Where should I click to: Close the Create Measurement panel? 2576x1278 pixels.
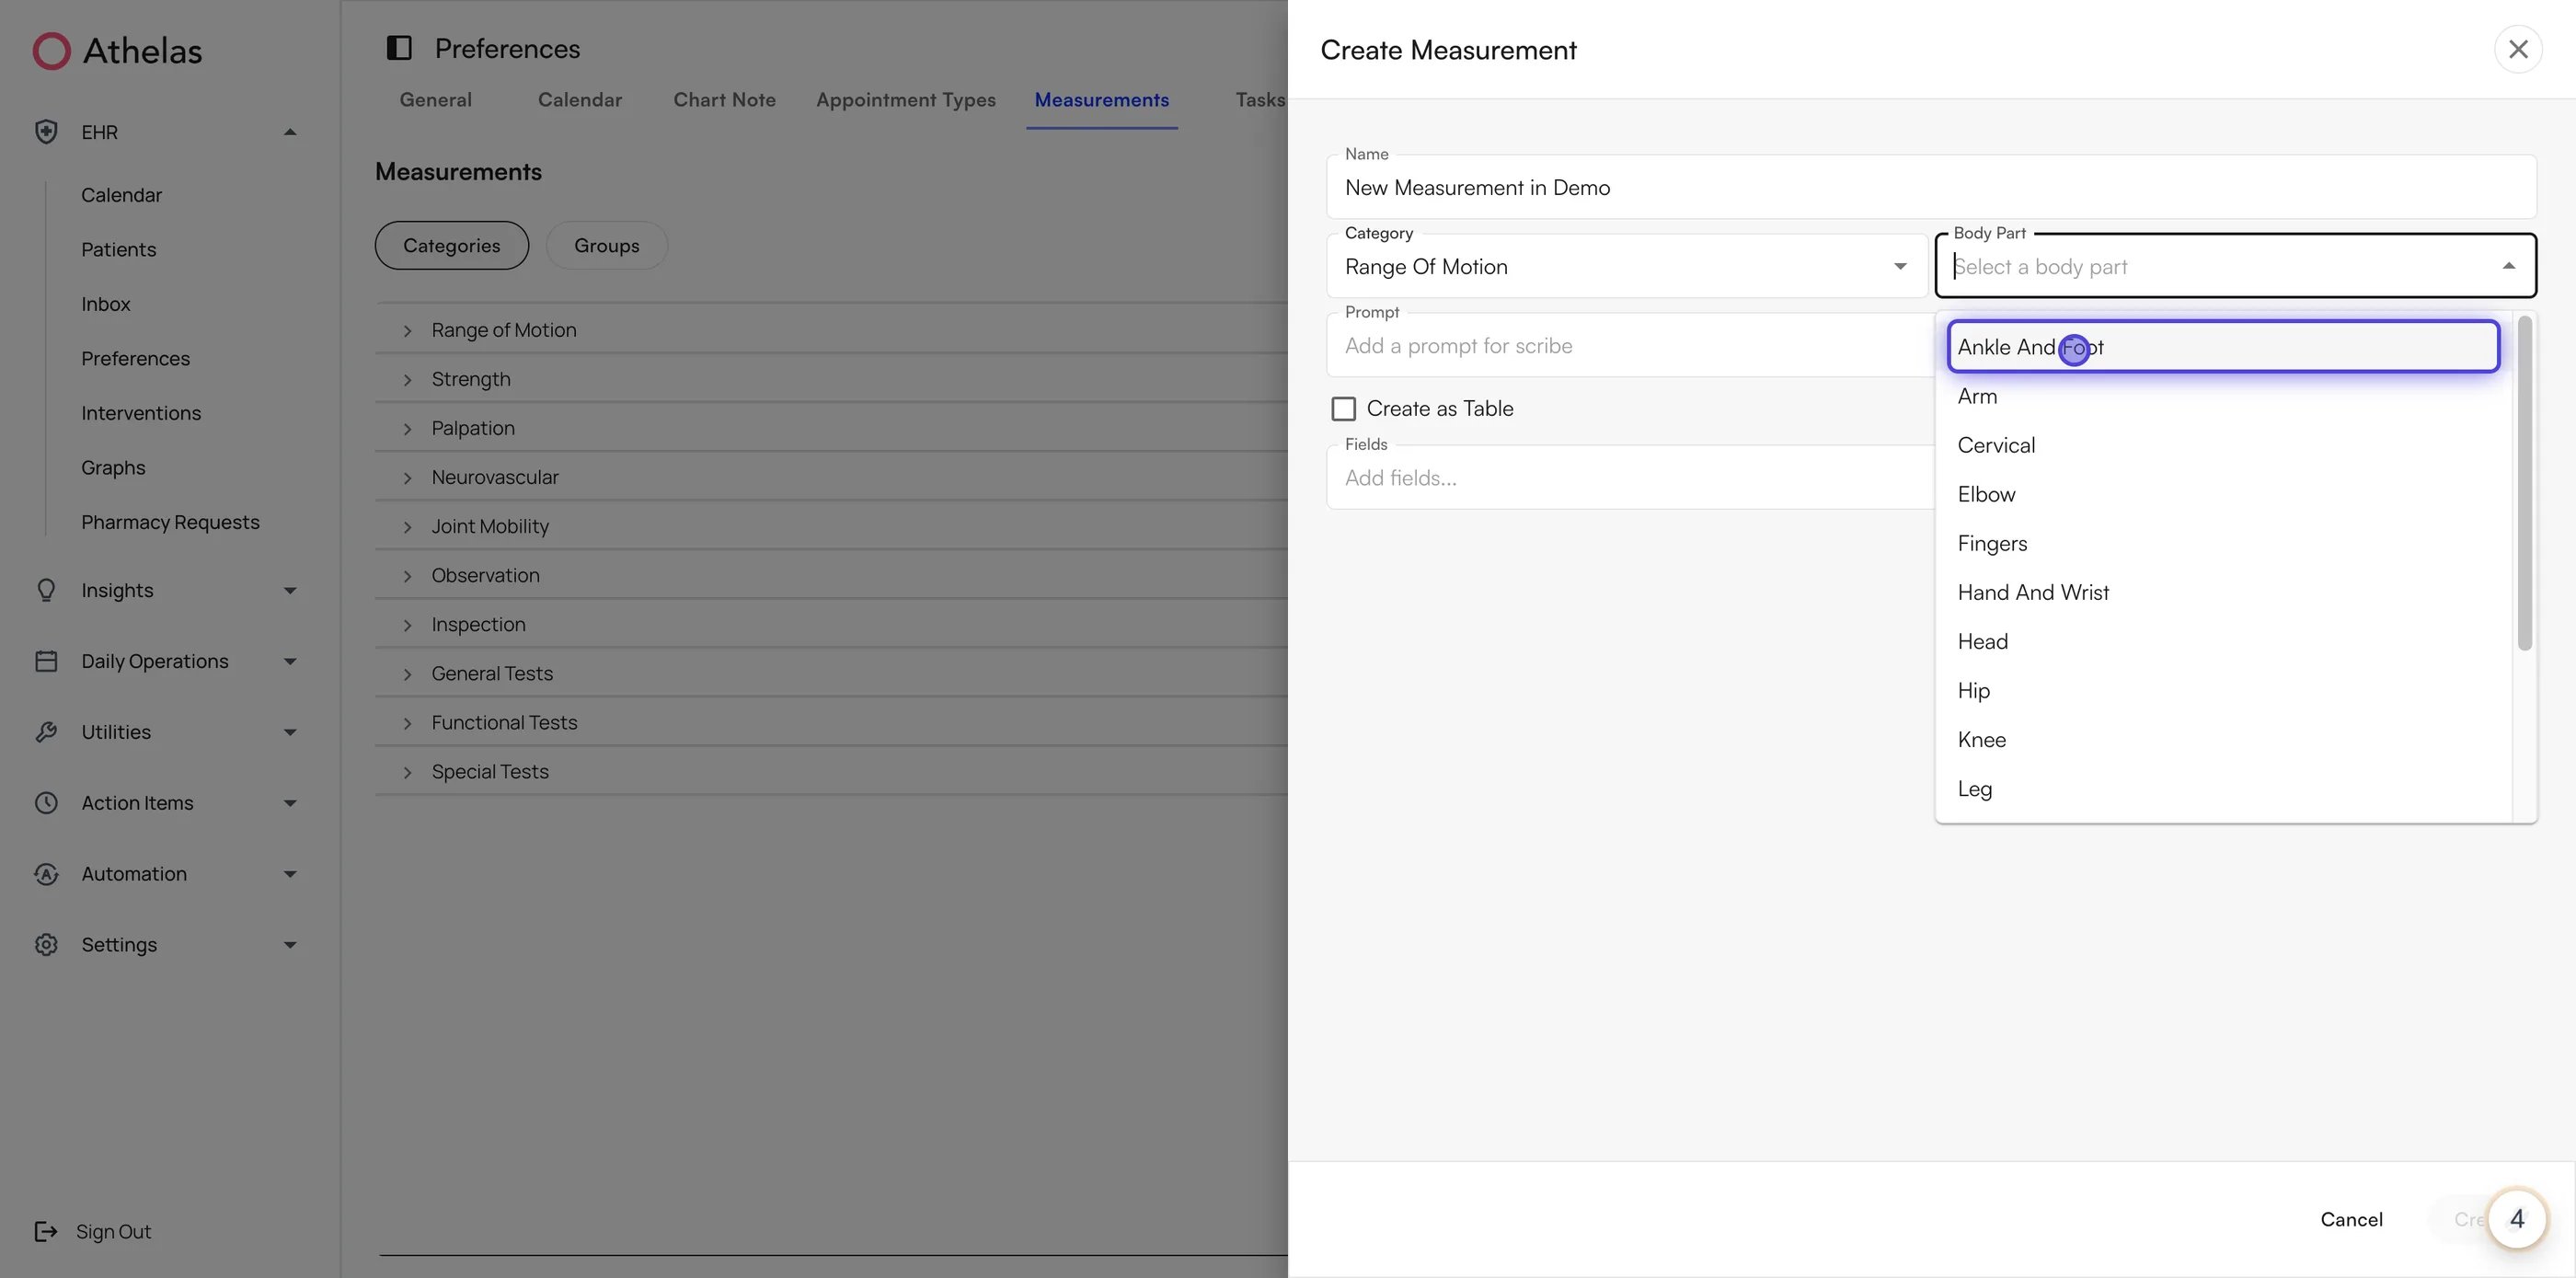click(2518, 49)
